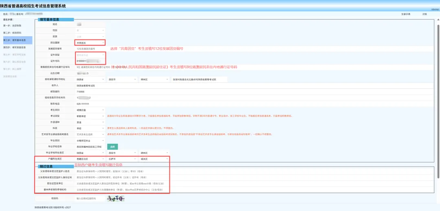Click the captcha image to refresh it
Viewport: 440px width, 211px height.
(x=116, y=198)
